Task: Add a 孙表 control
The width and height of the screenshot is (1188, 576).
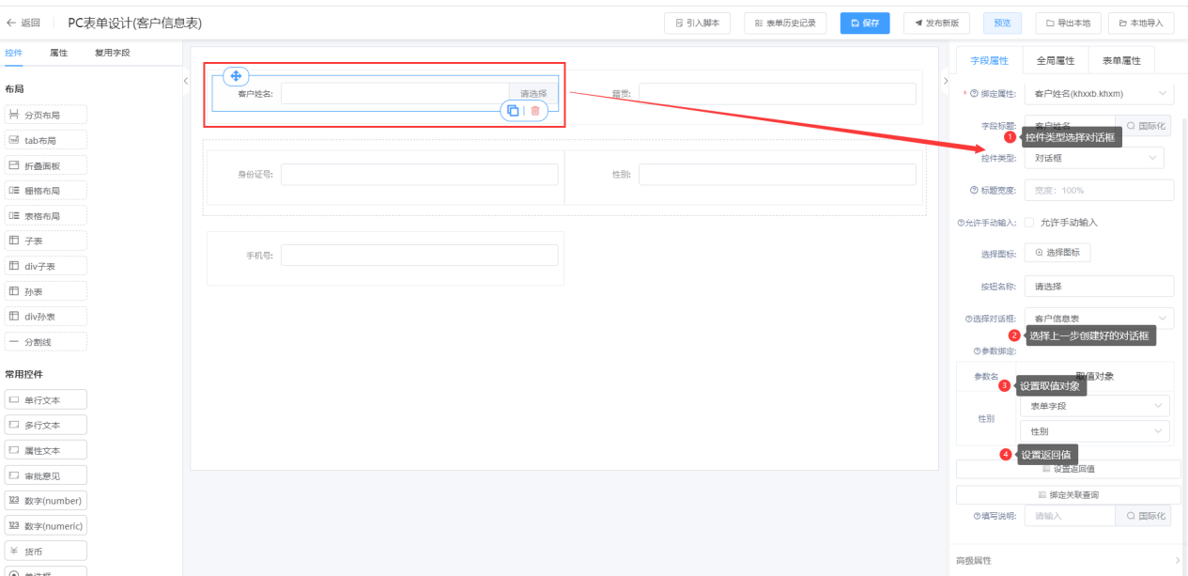Action: click(46, 291)
